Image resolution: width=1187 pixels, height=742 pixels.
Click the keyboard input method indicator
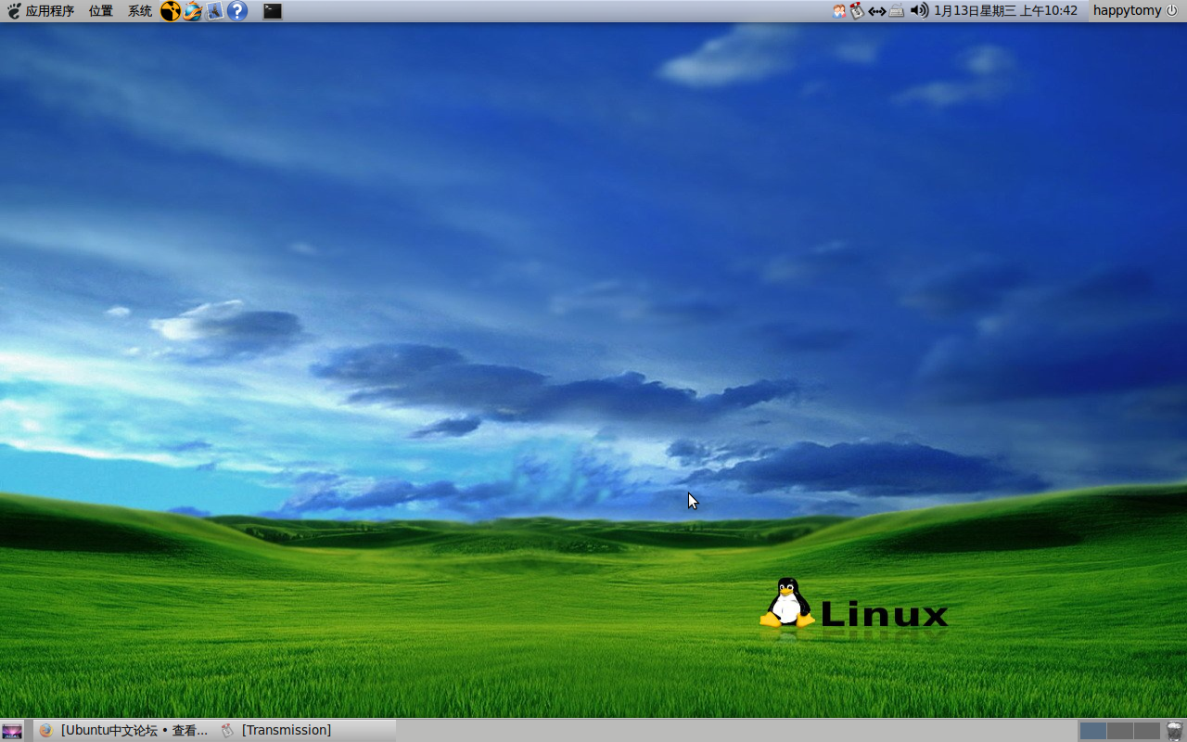[897, 11]
